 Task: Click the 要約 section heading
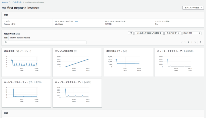point(6,15)
